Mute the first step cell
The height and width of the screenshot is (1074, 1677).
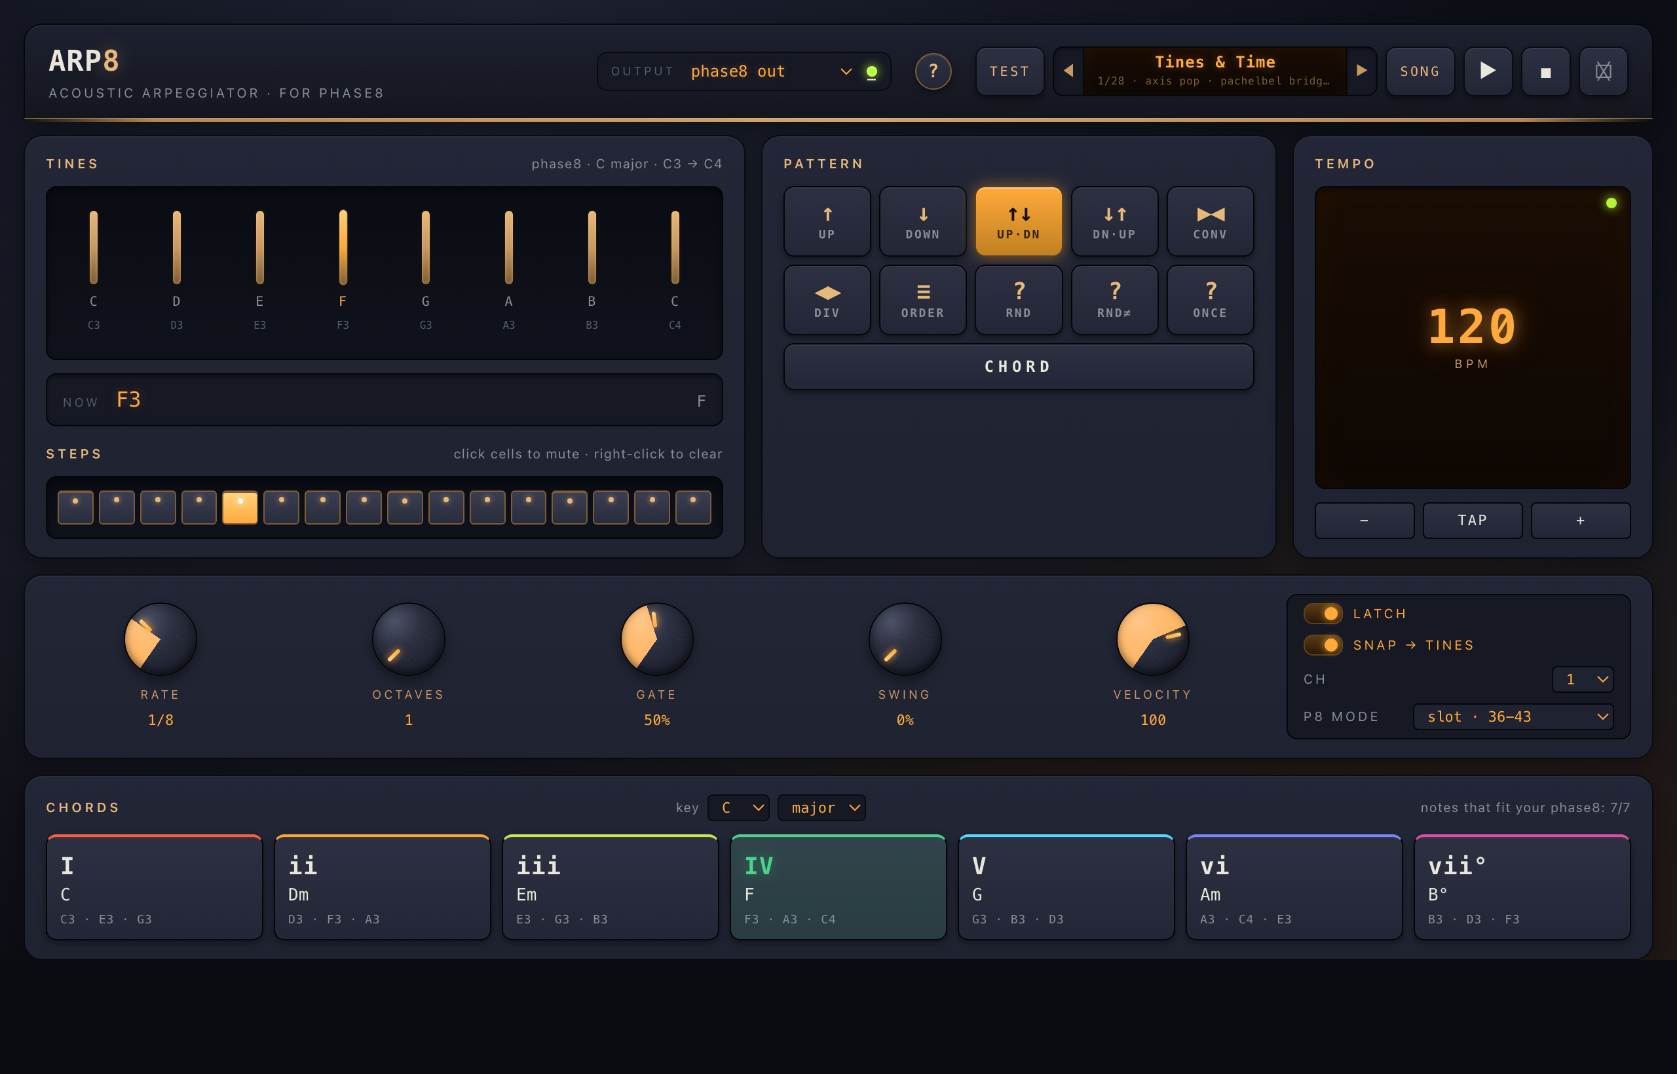pos(75,507)
